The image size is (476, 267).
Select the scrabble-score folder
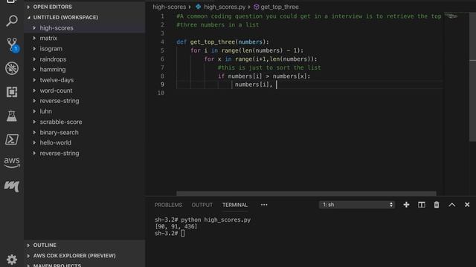85,122
